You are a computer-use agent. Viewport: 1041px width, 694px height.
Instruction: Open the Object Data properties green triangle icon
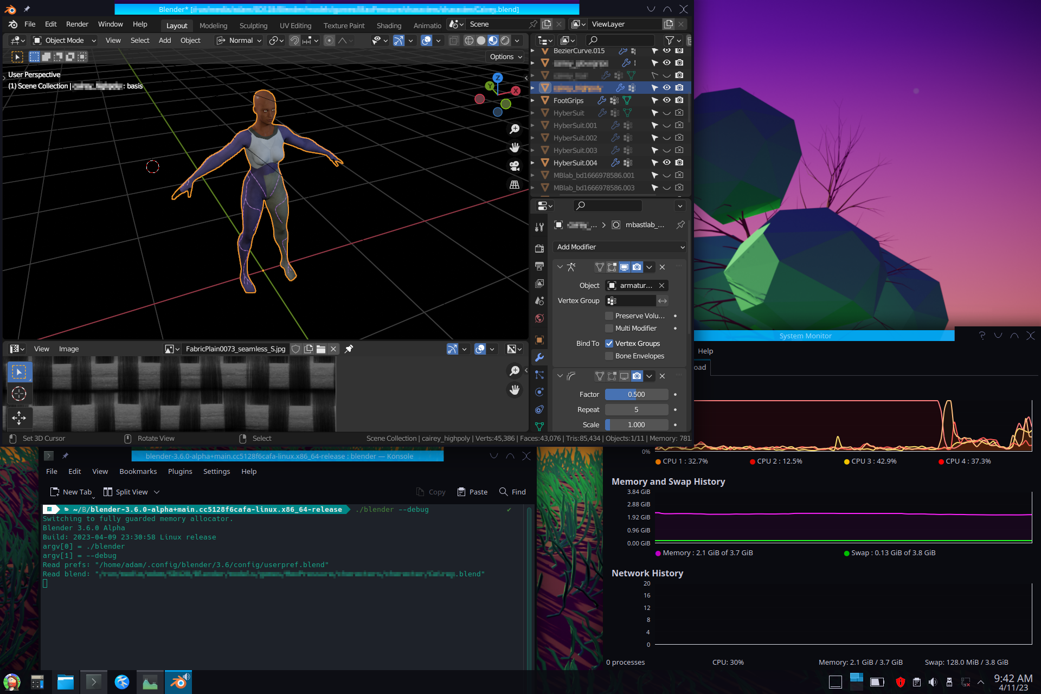[539, 426]
